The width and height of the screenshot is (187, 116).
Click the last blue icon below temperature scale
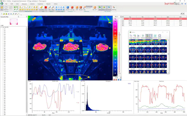(121, 80)
